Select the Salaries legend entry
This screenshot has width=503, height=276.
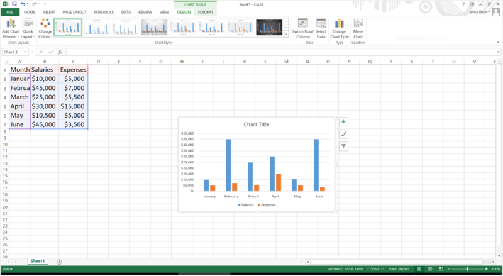(x=246, y=205)
